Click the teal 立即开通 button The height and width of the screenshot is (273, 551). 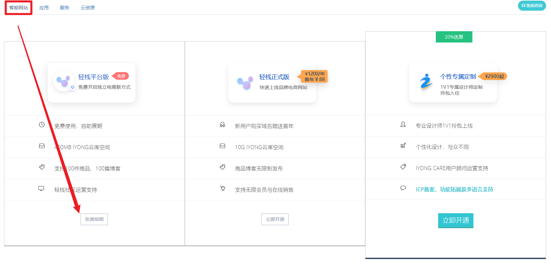tap(456, 221)
